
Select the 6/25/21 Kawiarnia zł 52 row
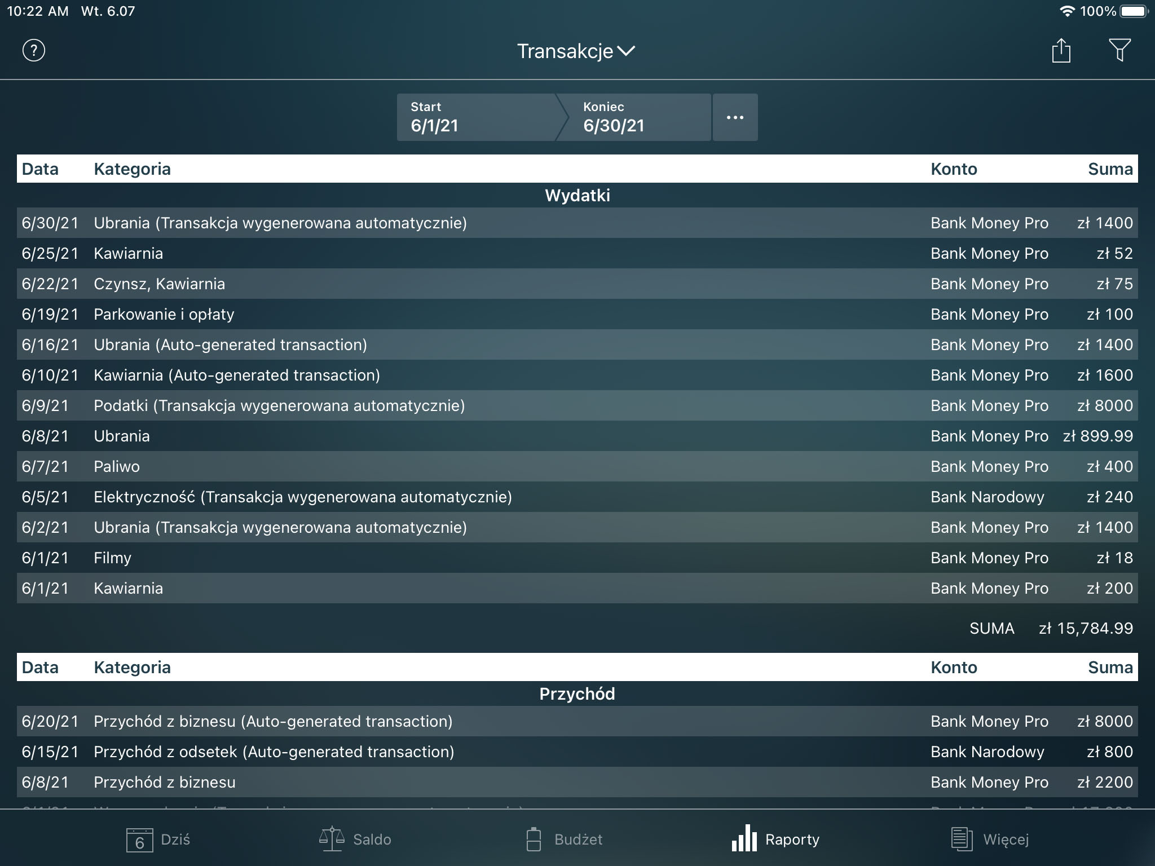(x=577, y=253)
